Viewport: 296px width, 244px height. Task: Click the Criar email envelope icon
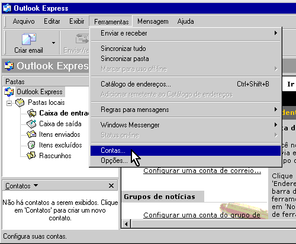(x=28, y=39)
